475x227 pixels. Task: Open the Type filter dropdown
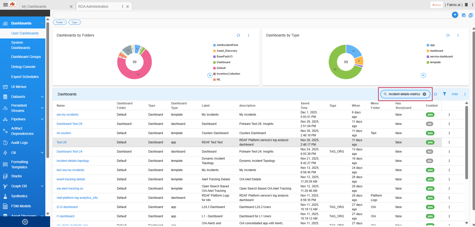pos(75,22)
